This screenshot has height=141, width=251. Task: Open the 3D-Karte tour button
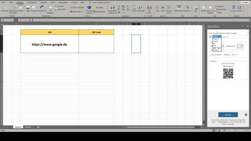(149, 9)
